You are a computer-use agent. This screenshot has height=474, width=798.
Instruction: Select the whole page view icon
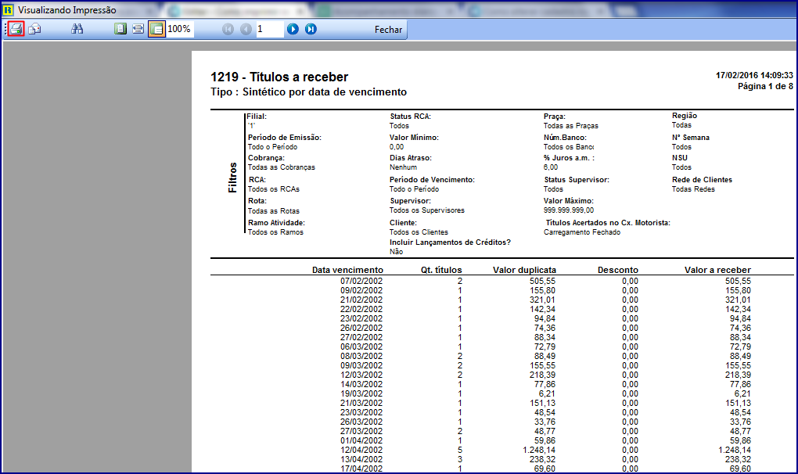tap(120, 29)
